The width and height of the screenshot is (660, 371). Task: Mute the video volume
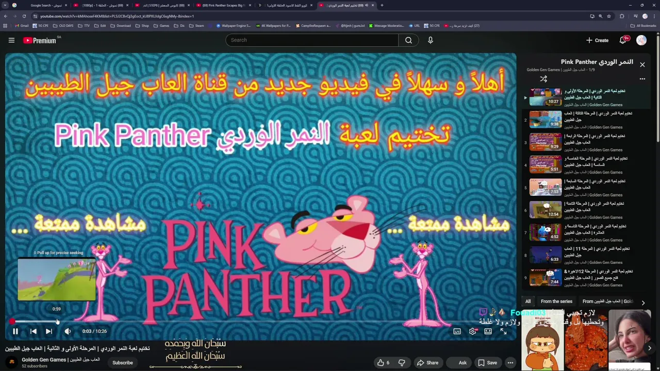[x=68, y=331]
